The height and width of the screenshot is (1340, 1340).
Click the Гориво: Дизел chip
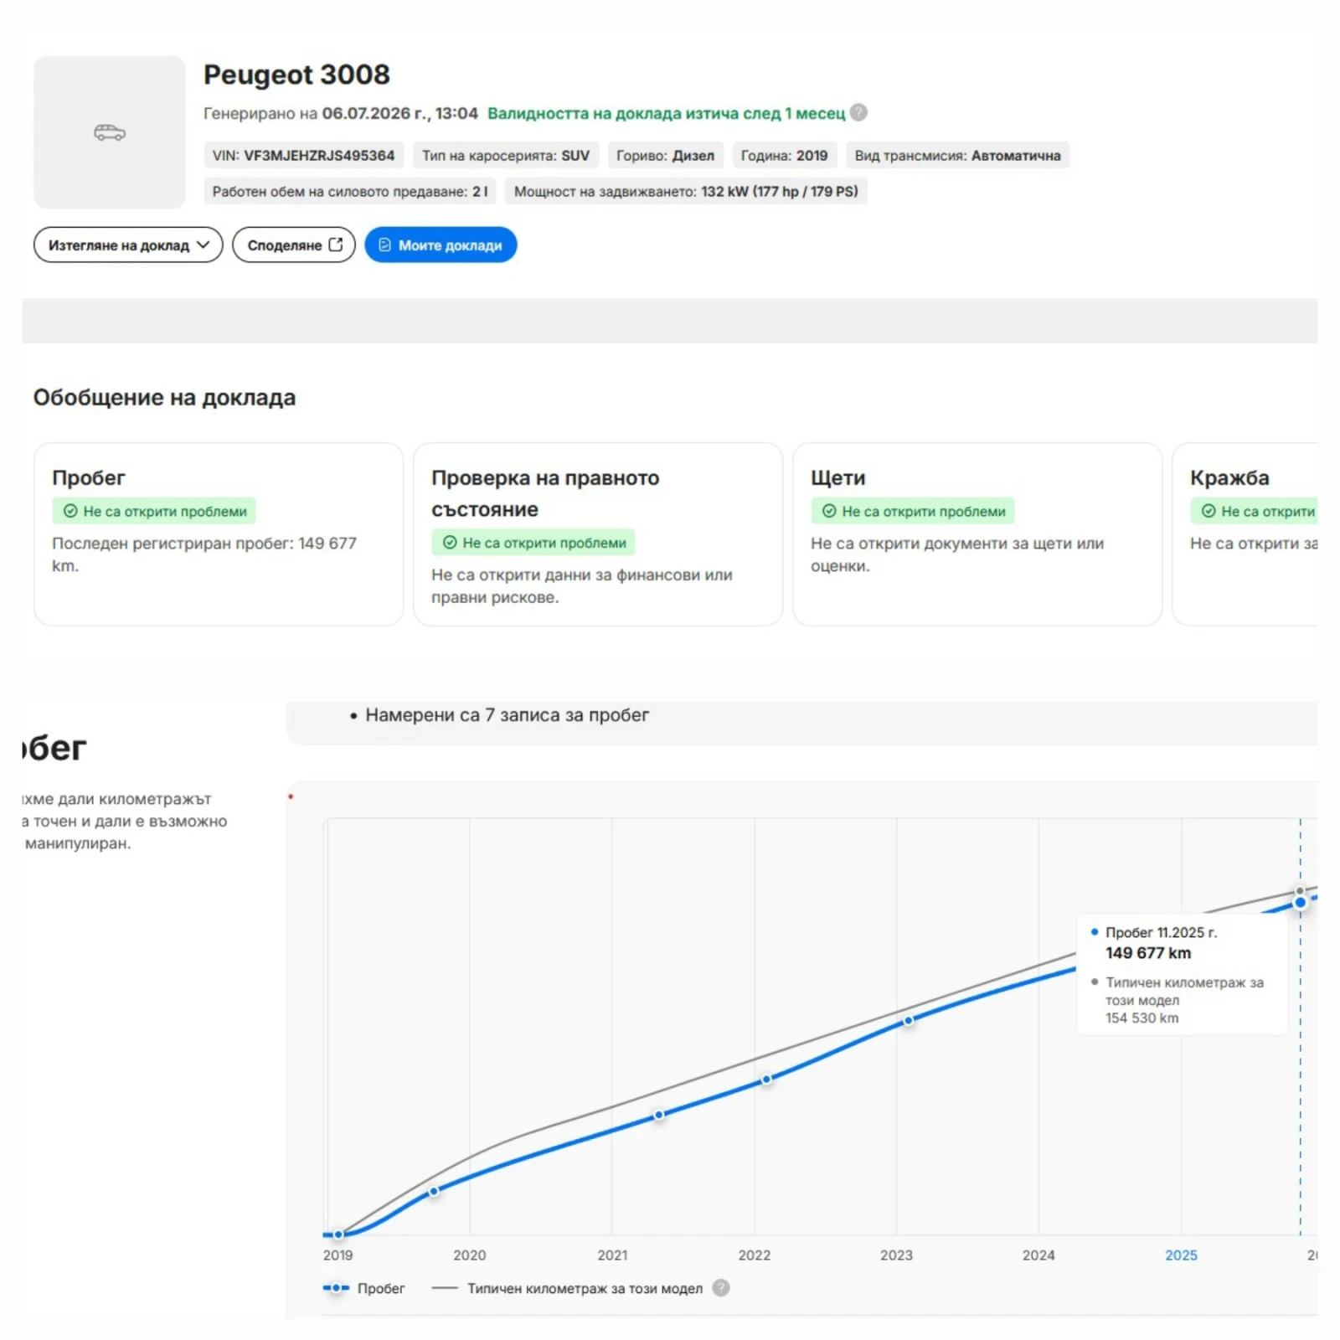665,155
